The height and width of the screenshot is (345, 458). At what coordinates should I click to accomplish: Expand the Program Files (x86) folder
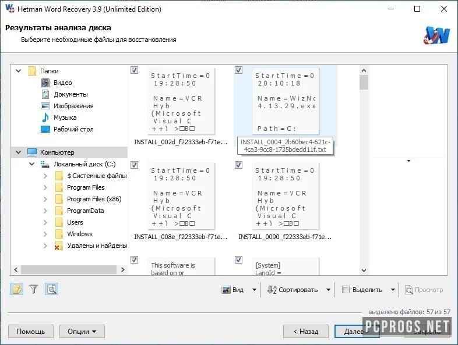(45, 199)
